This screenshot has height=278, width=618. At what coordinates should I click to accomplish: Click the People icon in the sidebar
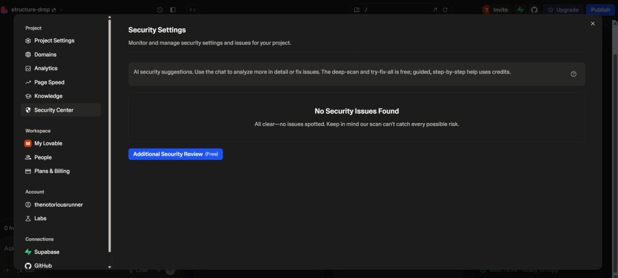(x=28, y=157)
